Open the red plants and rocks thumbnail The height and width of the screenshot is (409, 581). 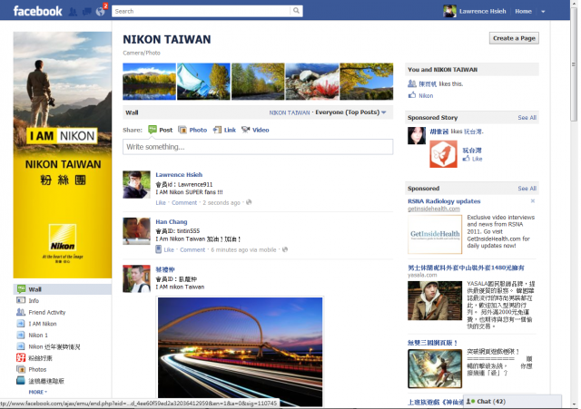(312, 82)
